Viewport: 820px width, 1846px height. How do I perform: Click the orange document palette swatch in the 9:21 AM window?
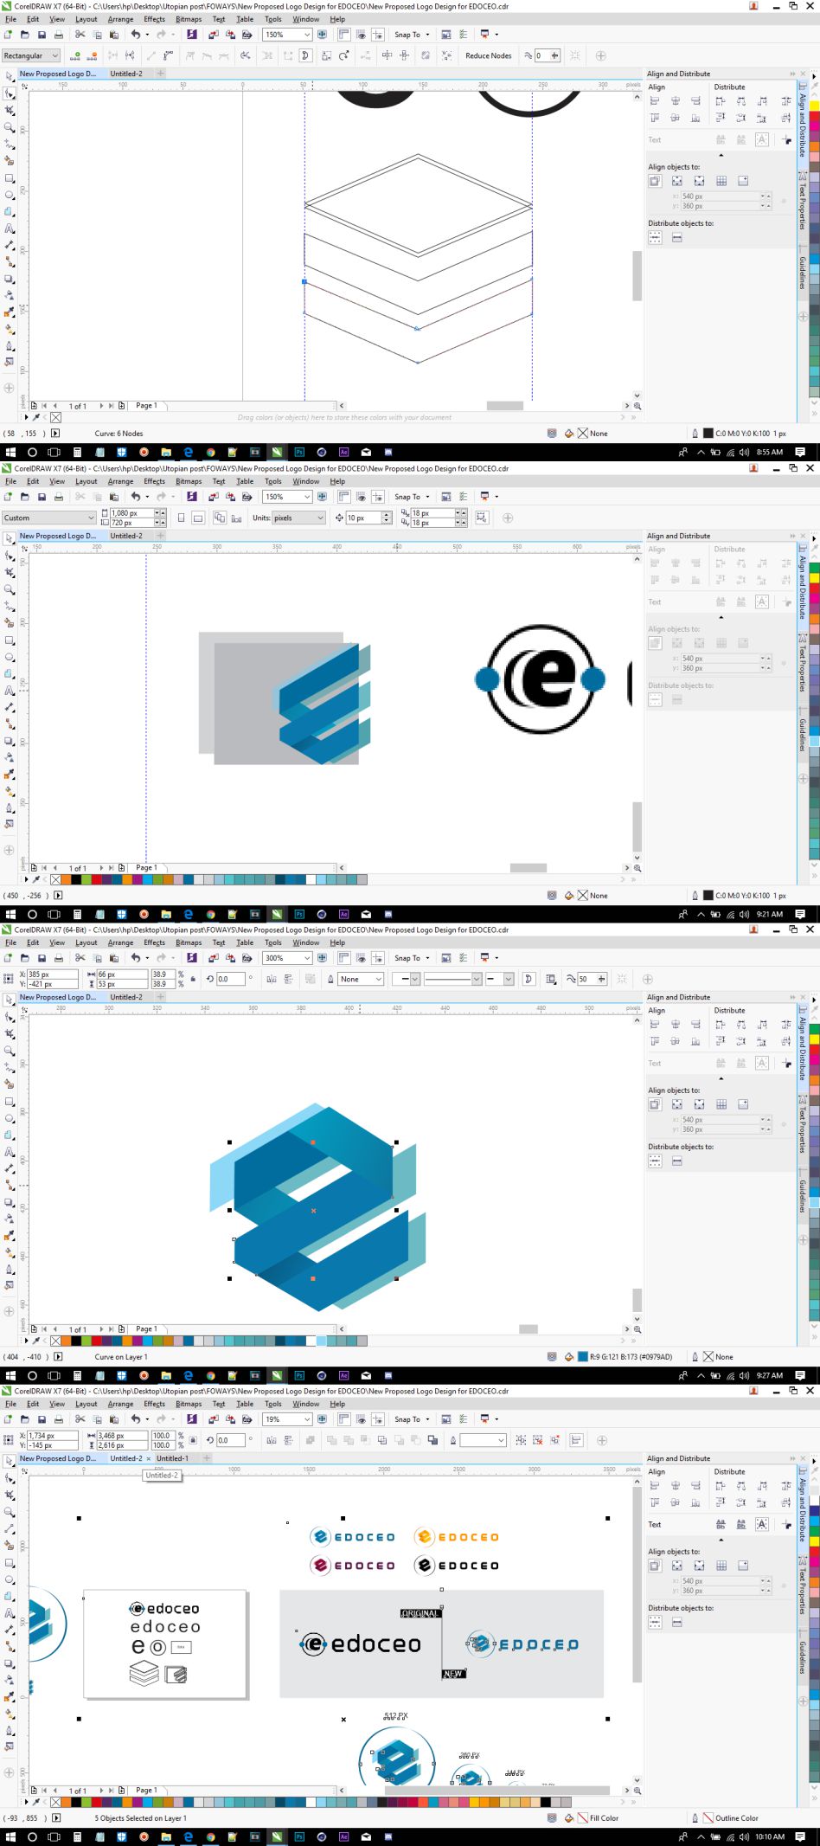tap(66, 879)
